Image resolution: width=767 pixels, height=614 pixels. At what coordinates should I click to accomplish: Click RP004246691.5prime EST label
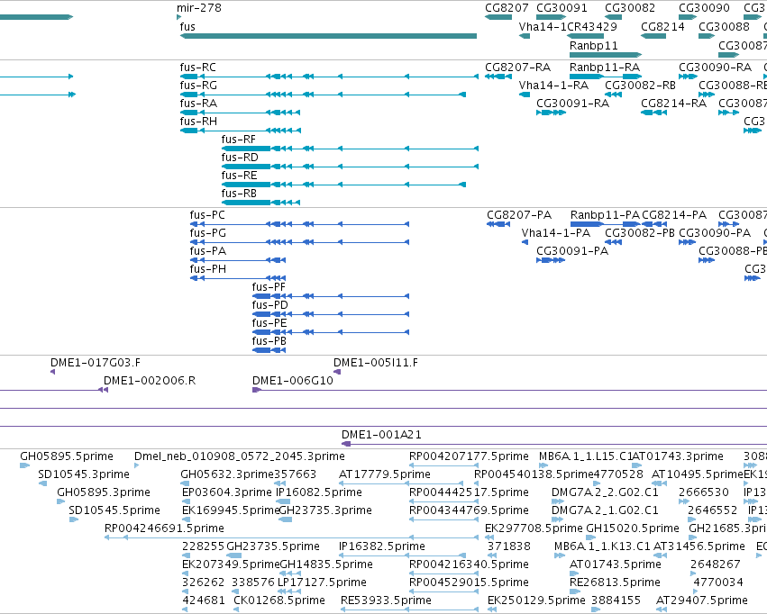164,528
